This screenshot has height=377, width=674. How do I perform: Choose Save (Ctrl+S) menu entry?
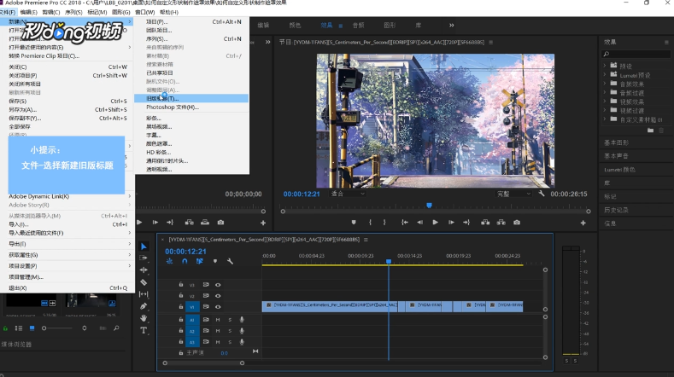[68, 101]
